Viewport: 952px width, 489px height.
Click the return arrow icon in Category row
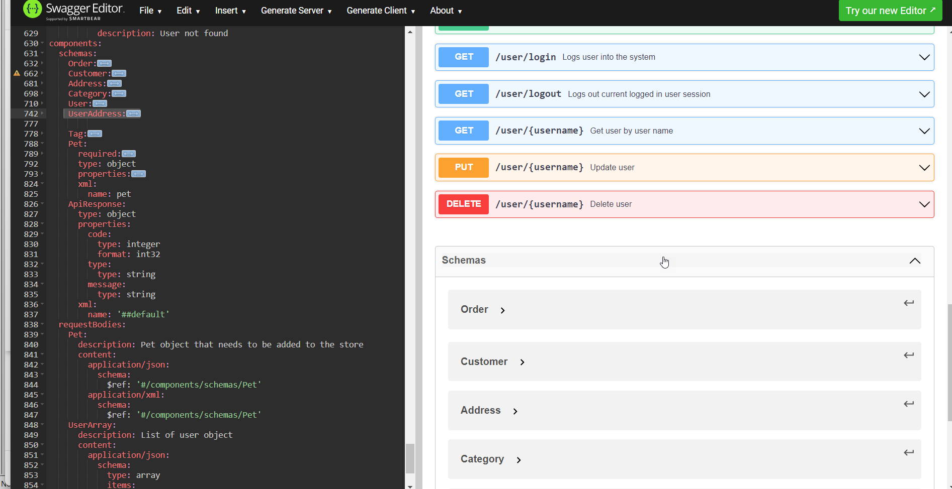pos(908,452)
